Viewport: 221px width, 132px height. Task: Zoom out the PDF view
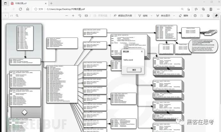click(x=67, y=16)
